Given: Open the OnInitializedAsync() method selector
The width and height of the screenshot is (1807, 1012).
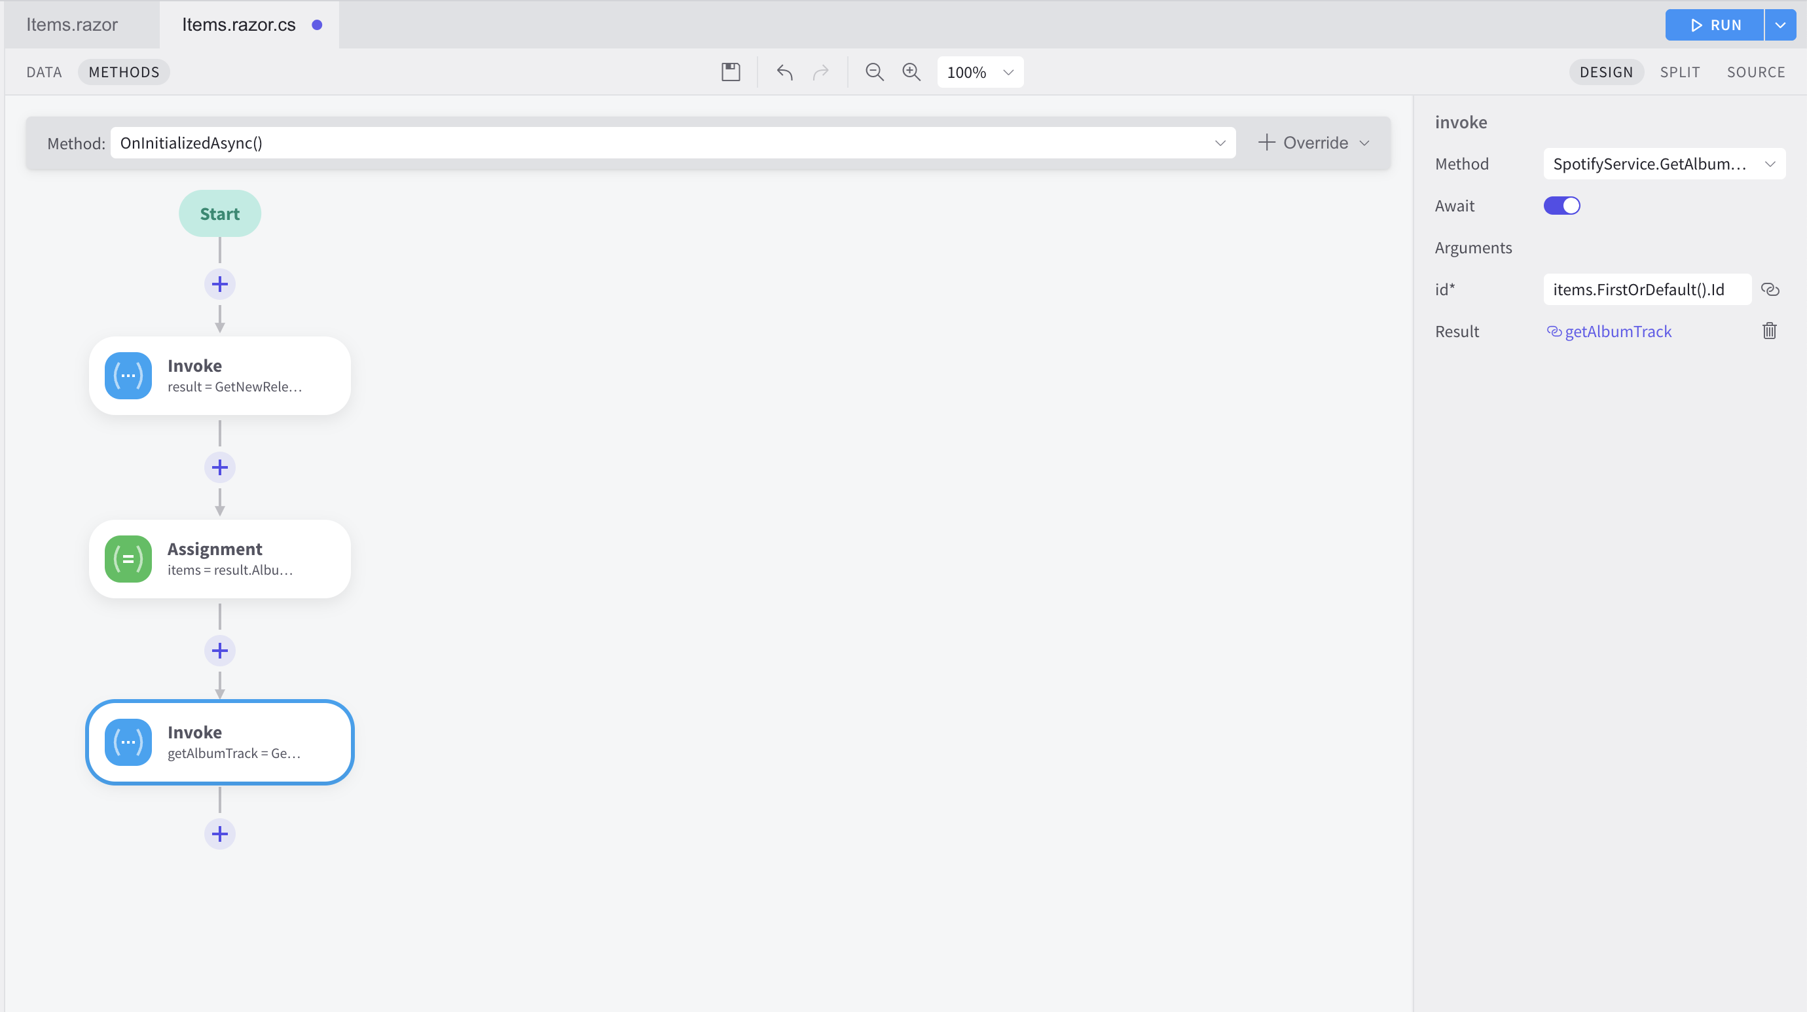Looking at the screenshot, I should 673,143.
